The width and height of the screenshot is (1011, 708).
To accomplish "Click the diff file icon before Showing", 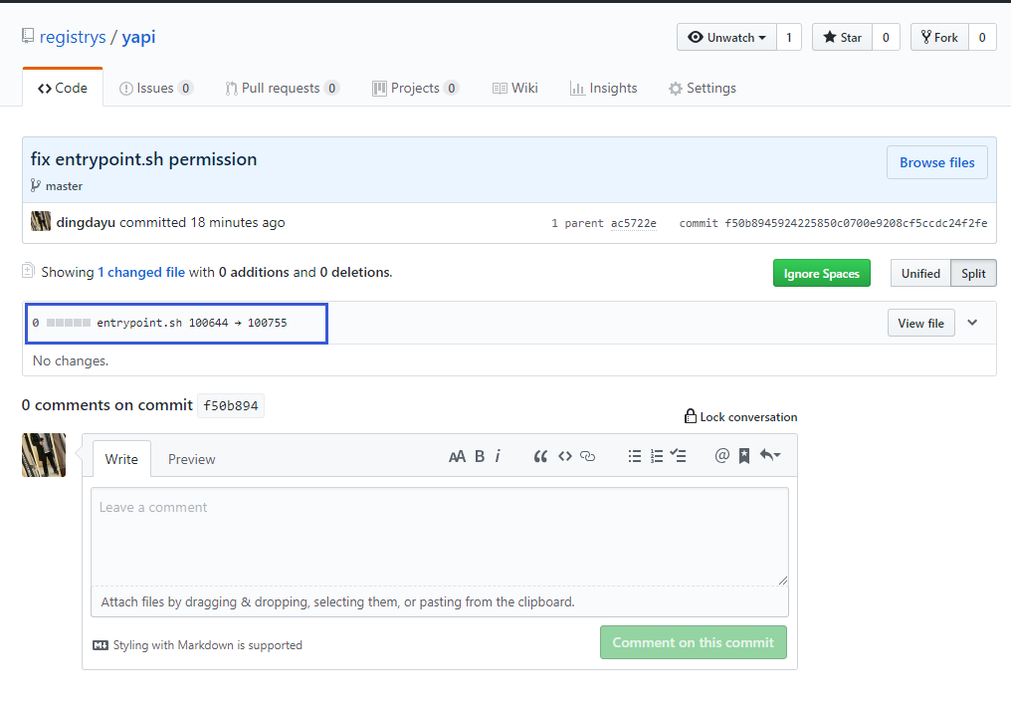I will click(28, 271).
